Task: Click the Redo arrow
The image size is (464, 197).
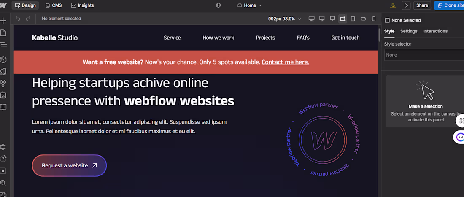Action: (x=28, y=19)
